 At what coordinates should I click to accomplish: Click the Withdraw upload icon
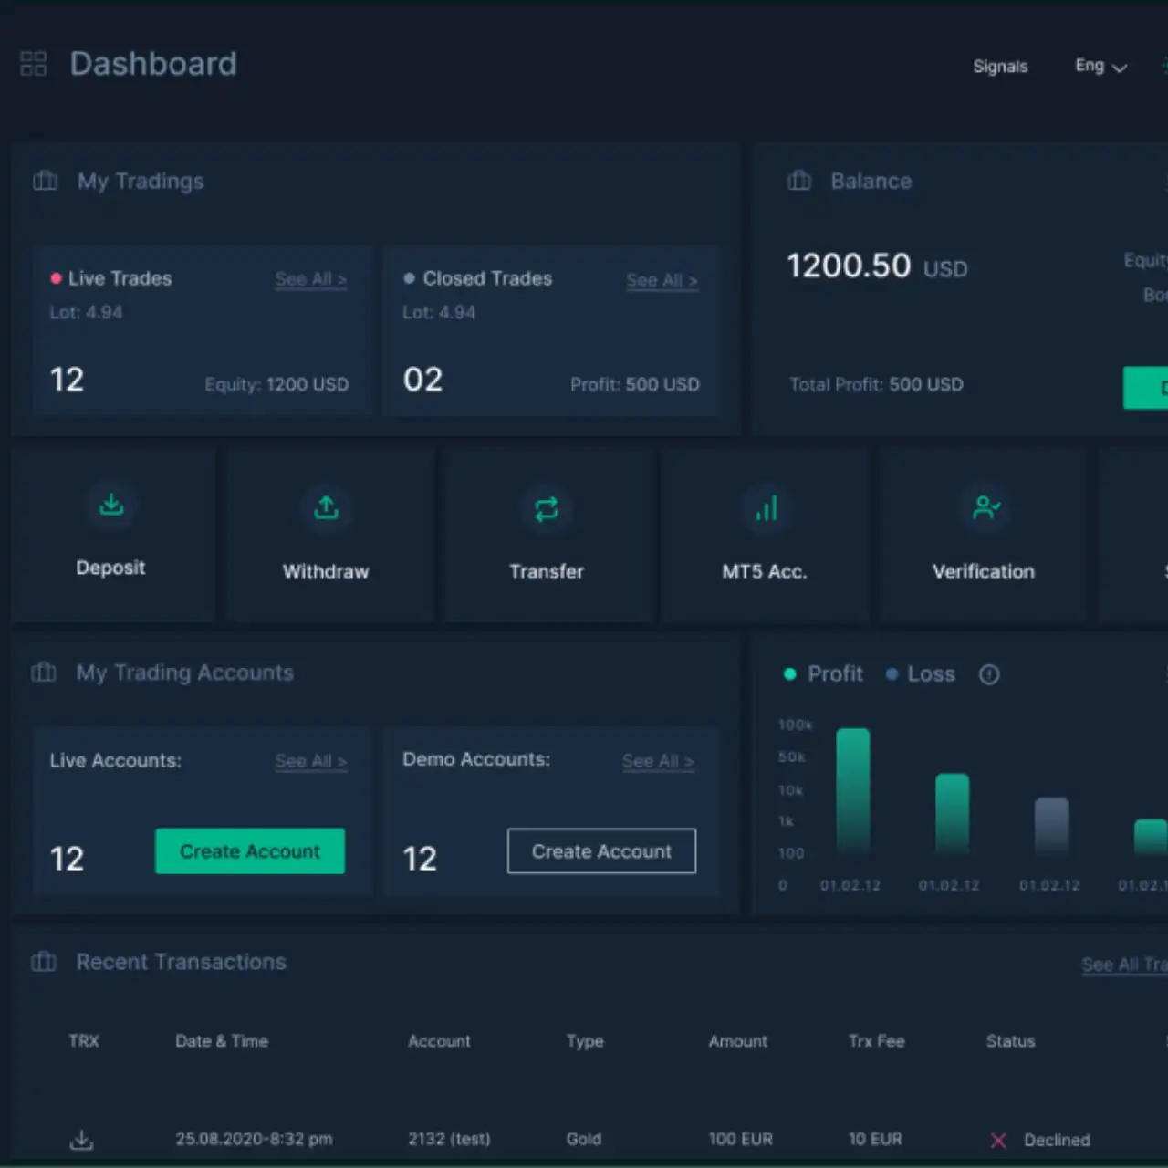326,507
